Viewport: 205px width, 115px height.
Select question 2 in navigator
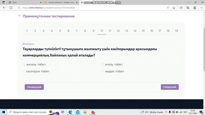[x=35, y=31]
